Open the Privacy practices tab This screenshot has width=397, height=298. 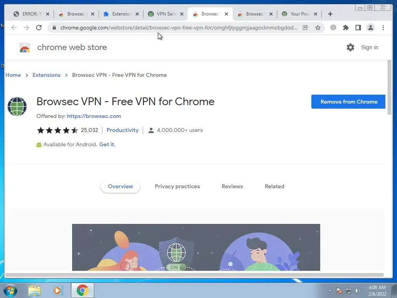(177, 187)
